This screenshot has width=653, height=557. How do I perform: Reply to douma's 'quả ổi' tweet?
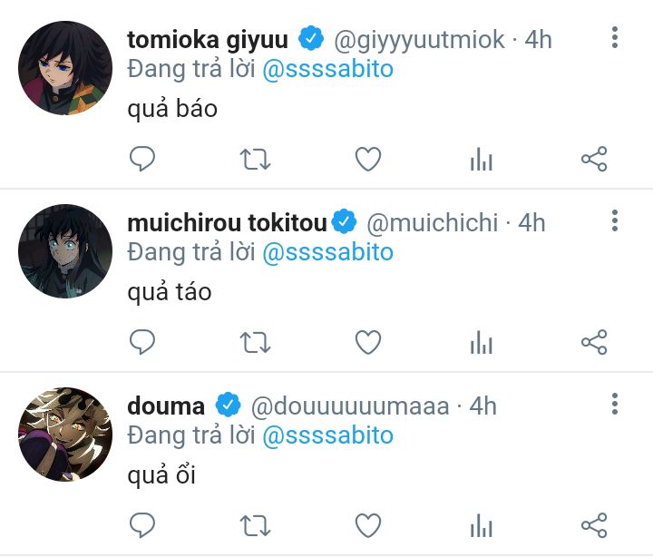(x=142, y=524)
